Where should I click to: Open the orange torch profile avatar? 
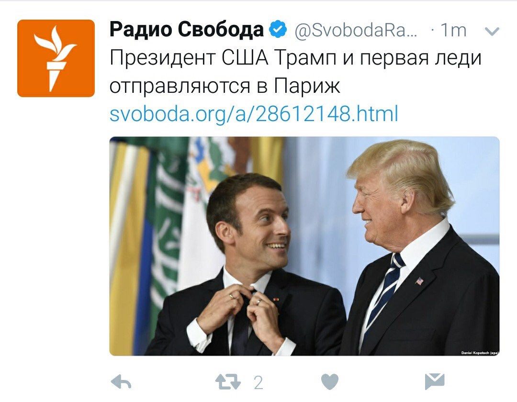click(x=56, y=58)
